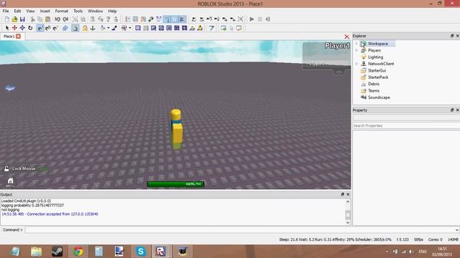460x258 pixels.
Task: Click the Cut scissors icon
Action: click(32, 19)
